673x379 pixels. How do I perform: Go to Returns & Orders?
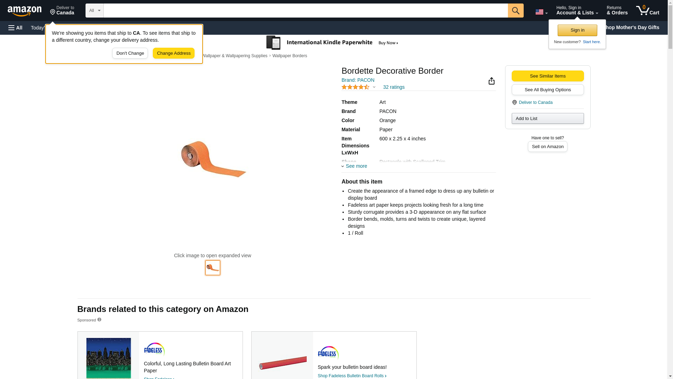617,11
